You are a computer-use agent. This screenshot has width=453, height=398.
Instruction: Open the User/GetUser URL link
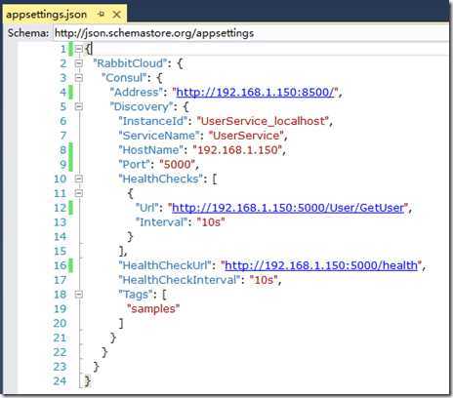point(288,208)
